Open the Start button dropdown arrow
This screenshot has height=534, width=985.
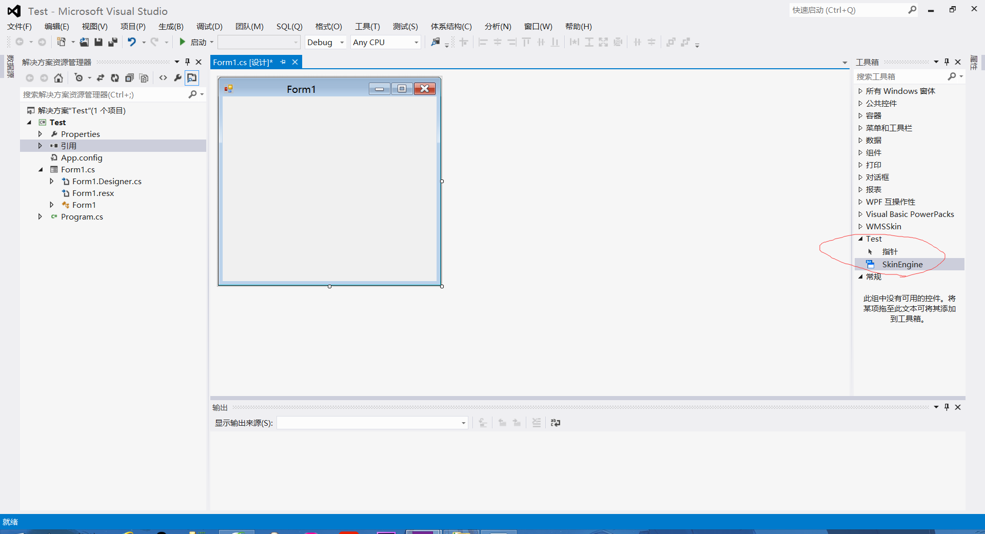[211, 43]
